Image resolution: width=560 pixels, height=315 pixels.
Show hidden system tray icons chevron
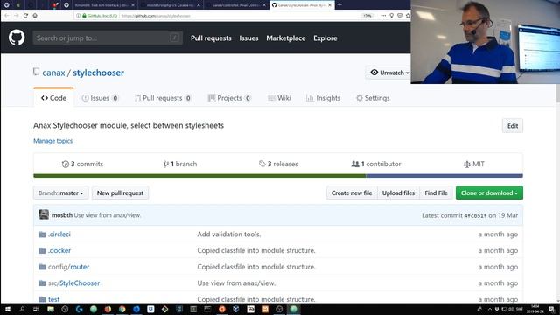click(490, 309)
